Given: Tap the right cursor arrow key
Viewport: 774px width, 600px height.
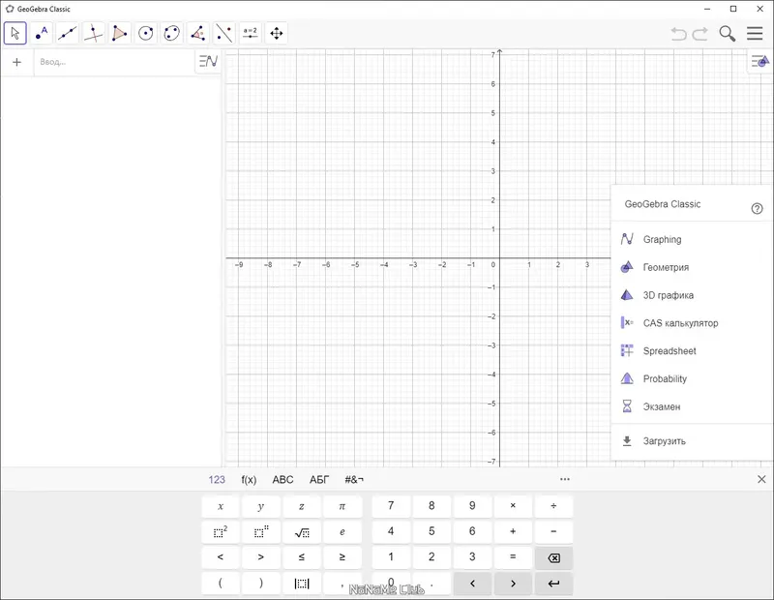Looking at the screenshot, I should coord(513,584).
